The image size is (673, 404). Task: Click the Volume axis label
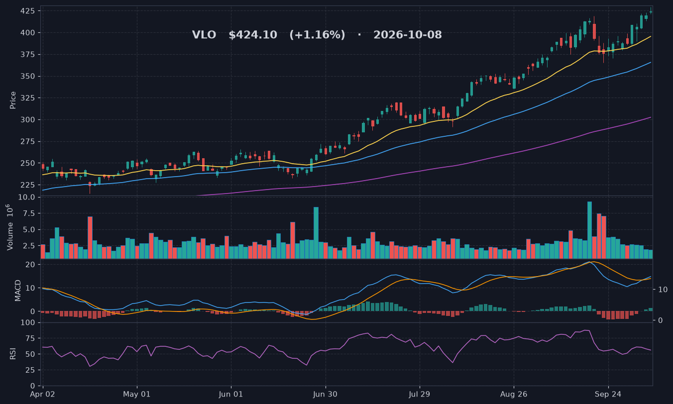(x=9, y=226)
